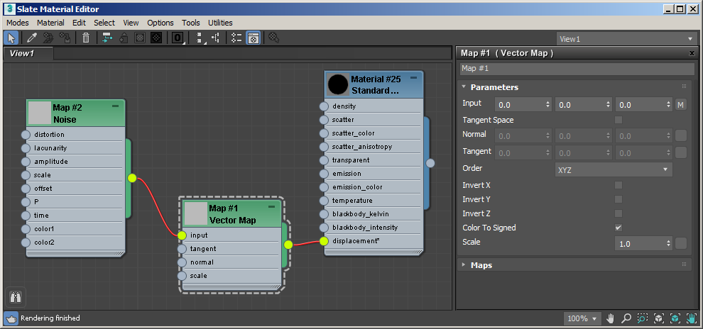Image resolution: width=703 pixels, height=329 pixels.
Task: Open the Material menu
Action: tap(50, 23)
